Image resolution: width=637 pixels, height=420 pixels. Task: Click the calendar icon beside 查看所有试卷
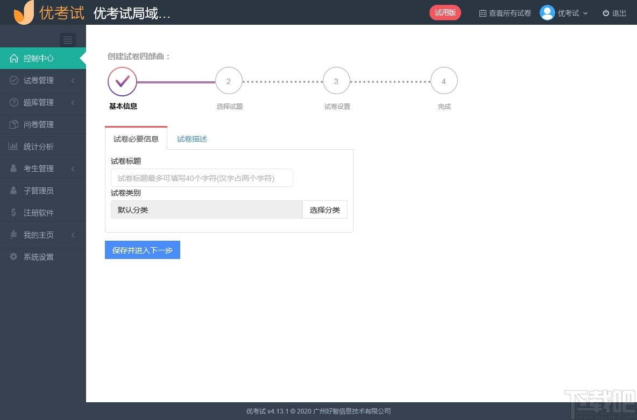483,13
